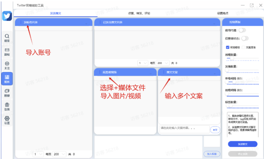Toggle the 使用代理 proxy switch

(x=242, y=30)
